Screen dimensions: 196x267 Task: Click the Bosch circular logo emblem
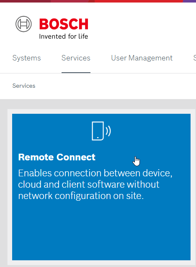[23, 24]
